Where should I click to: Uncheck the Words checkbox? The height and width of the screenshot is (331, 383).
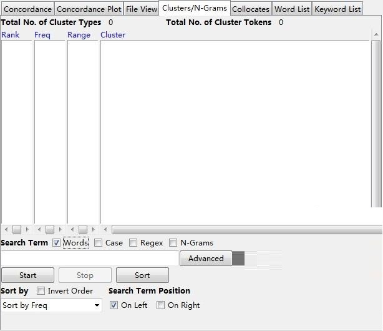coord(57,243)
